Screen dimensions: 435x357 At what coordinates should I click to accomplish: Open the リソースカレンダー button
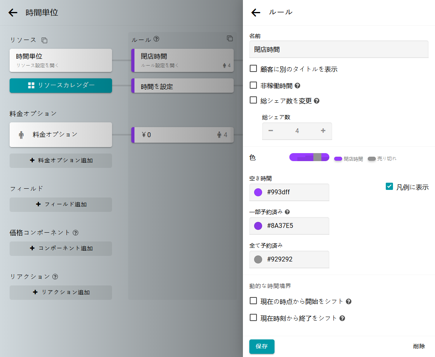point(61,85)
